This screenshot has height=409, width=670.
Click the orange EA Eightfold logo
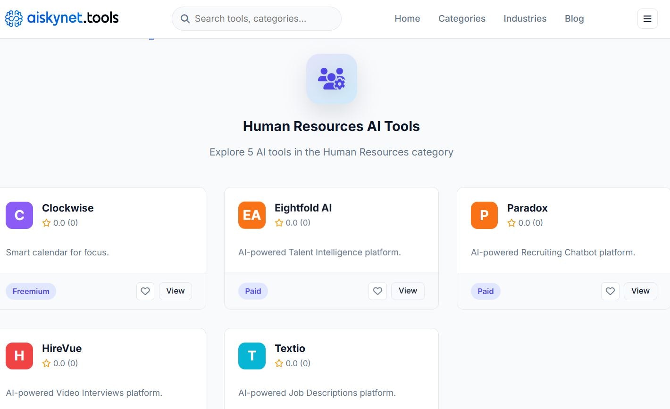point(252,215)
